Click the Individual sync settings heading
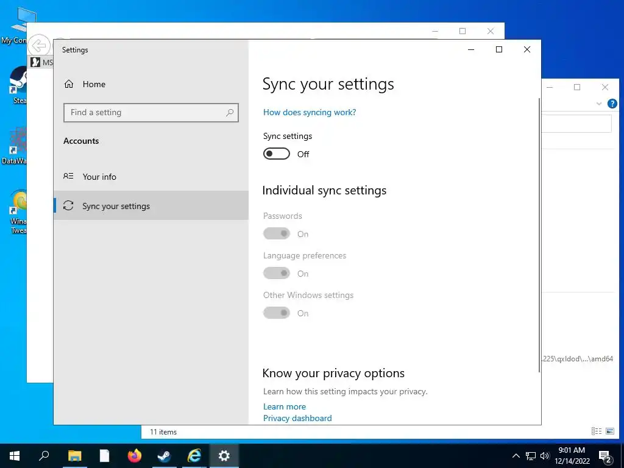624x468 pixels. (324, 191)
